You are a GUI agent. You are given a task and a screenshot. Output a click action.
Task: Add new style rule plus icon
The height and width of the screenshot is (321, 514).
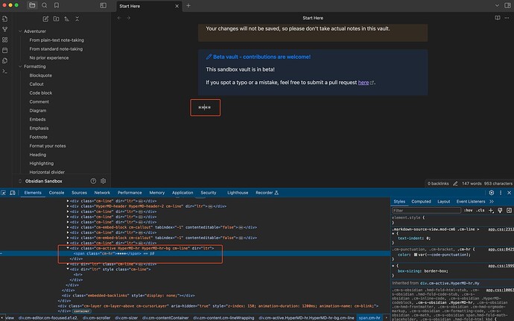pyautogui.click(x=491, y=211)
